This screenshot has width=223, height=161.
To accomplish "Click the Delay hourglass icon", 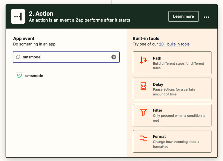I will pos(143,86).
